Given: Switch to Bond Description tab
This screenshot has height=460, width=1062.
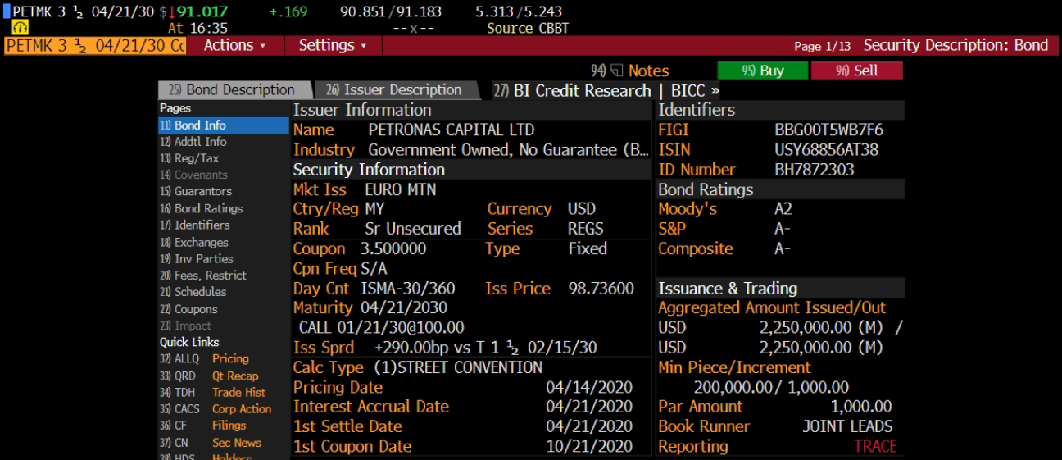Looking at the screenshot, I should 235,90.
